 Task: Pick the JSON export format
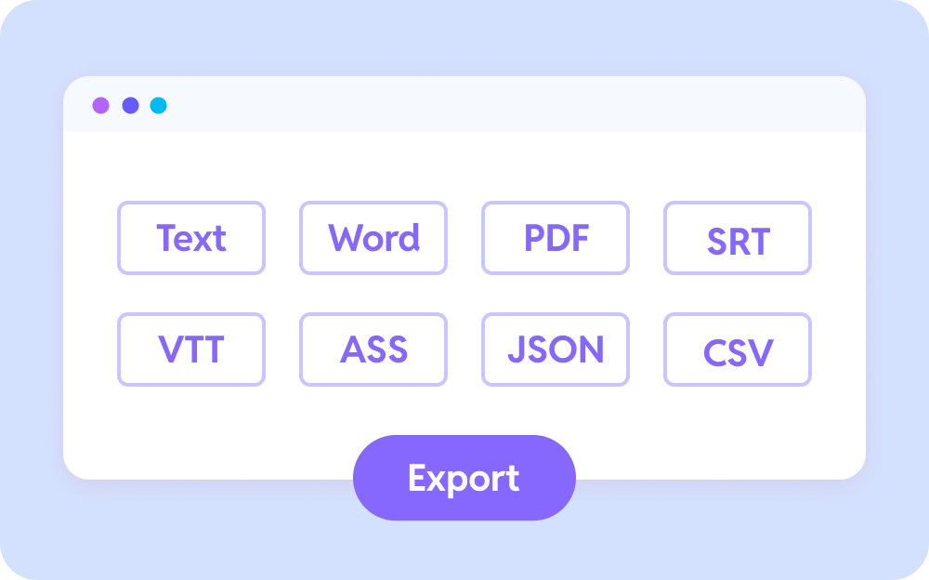[556, 349]
